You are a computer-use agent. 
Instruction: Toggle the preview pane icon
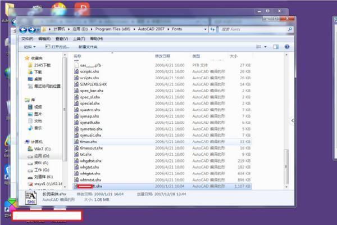point(276,47)
